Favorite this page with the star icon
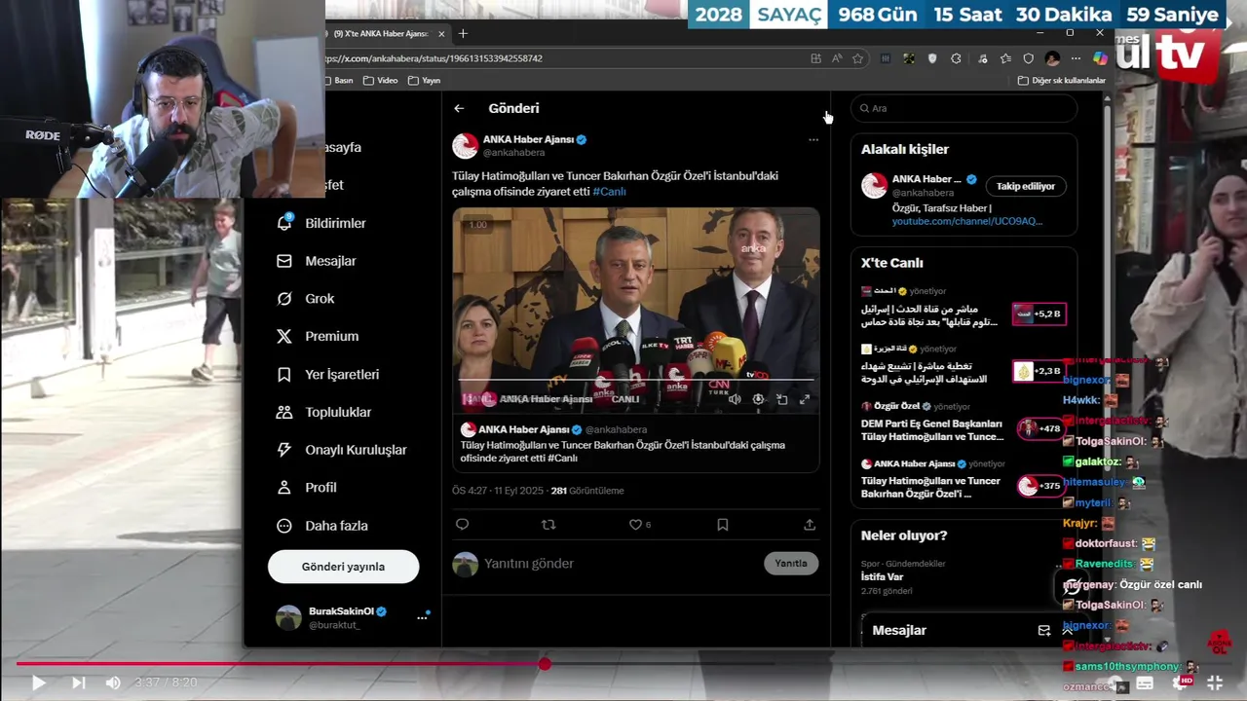 click(858, 58)
